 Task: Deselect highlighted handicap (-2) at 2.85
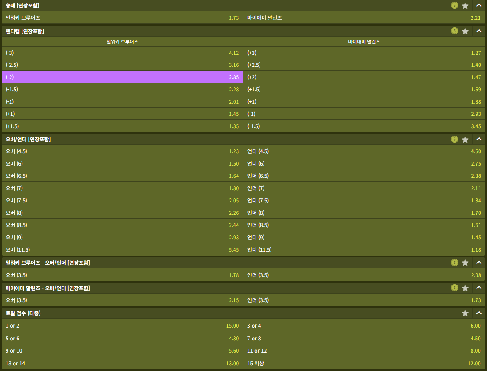pyautogui.click(x=122, y=77)
